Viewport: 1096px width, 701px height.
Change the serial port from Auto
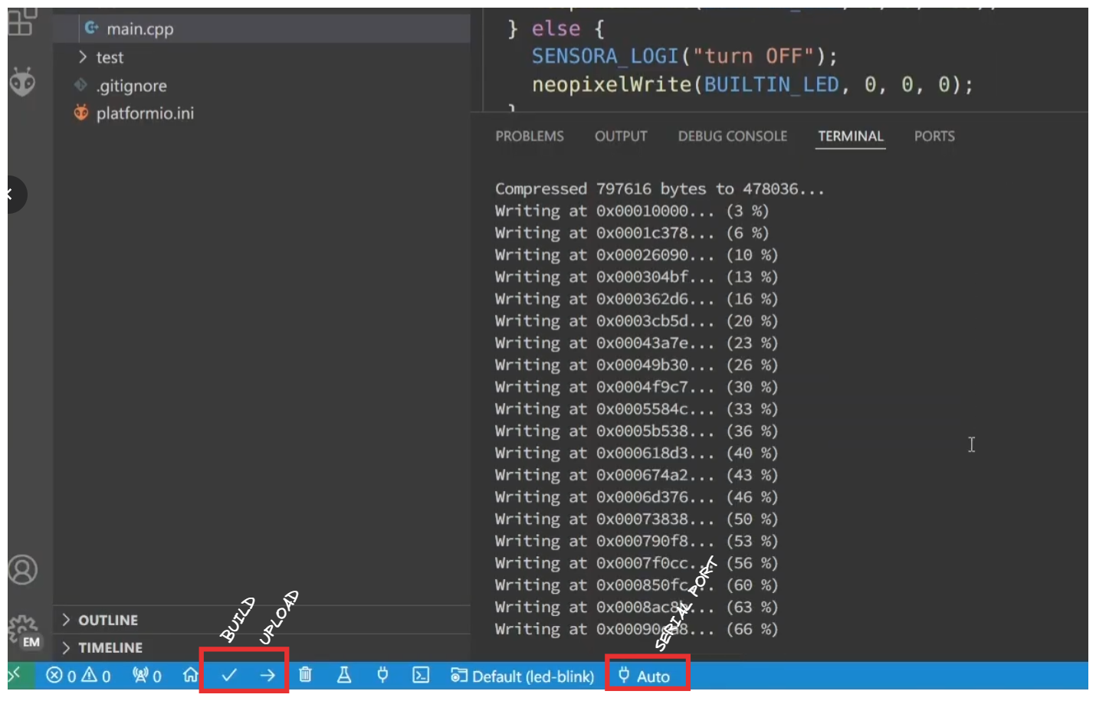tap(648, 676)
